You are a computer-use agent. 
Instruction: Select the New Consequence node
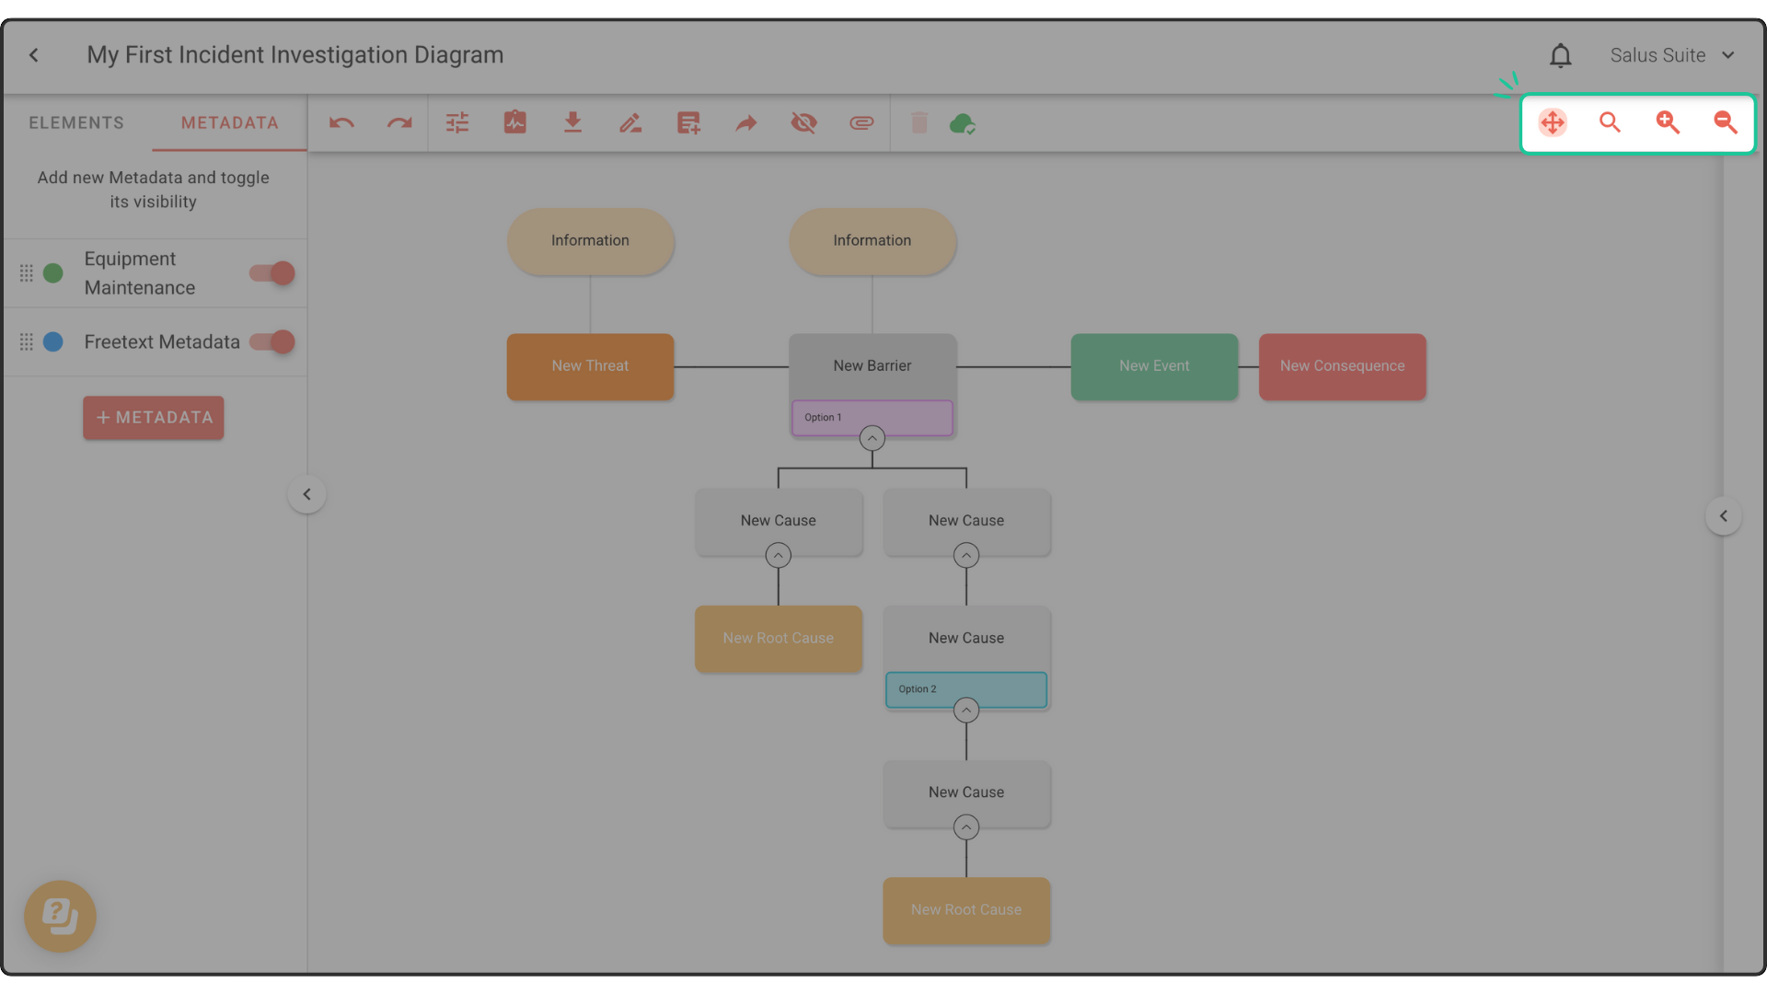[x=1342, y=366]
